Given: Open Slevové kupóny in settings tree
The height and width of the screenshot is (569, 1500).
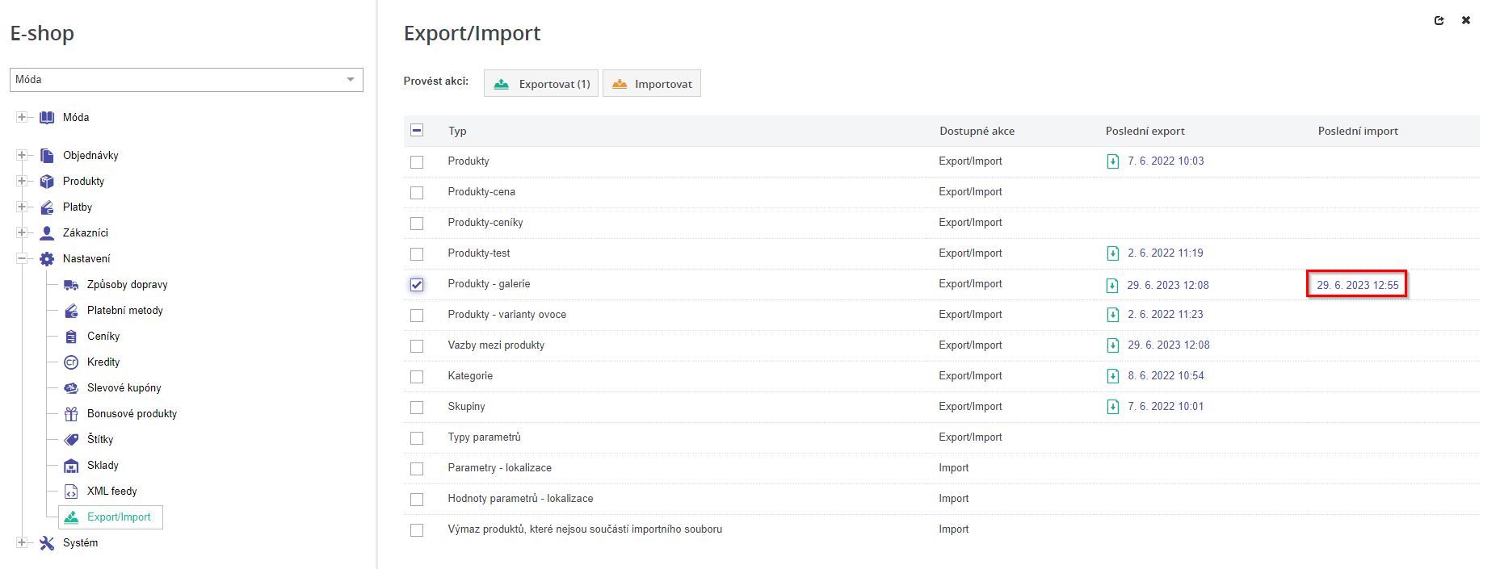Looking at the screenshot, I should pos(124,387).
